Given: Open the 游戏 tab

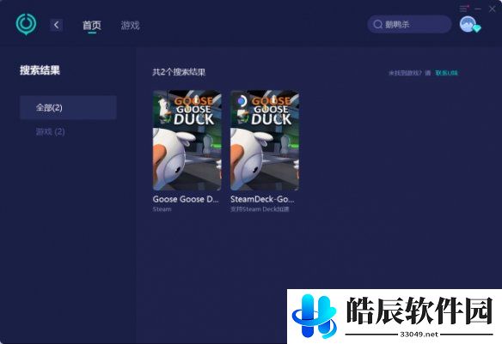Looking at the screenshot, I should [130, 25].
